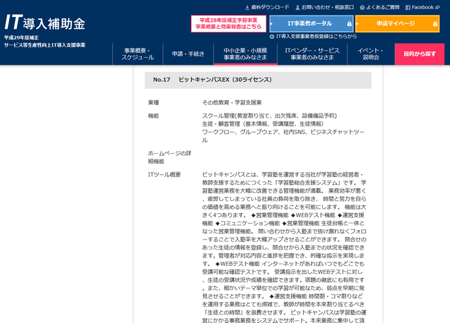This screenshot has width=450, height=323.
Task: Click the スクール管理 function line
Action: pos(269,116)
